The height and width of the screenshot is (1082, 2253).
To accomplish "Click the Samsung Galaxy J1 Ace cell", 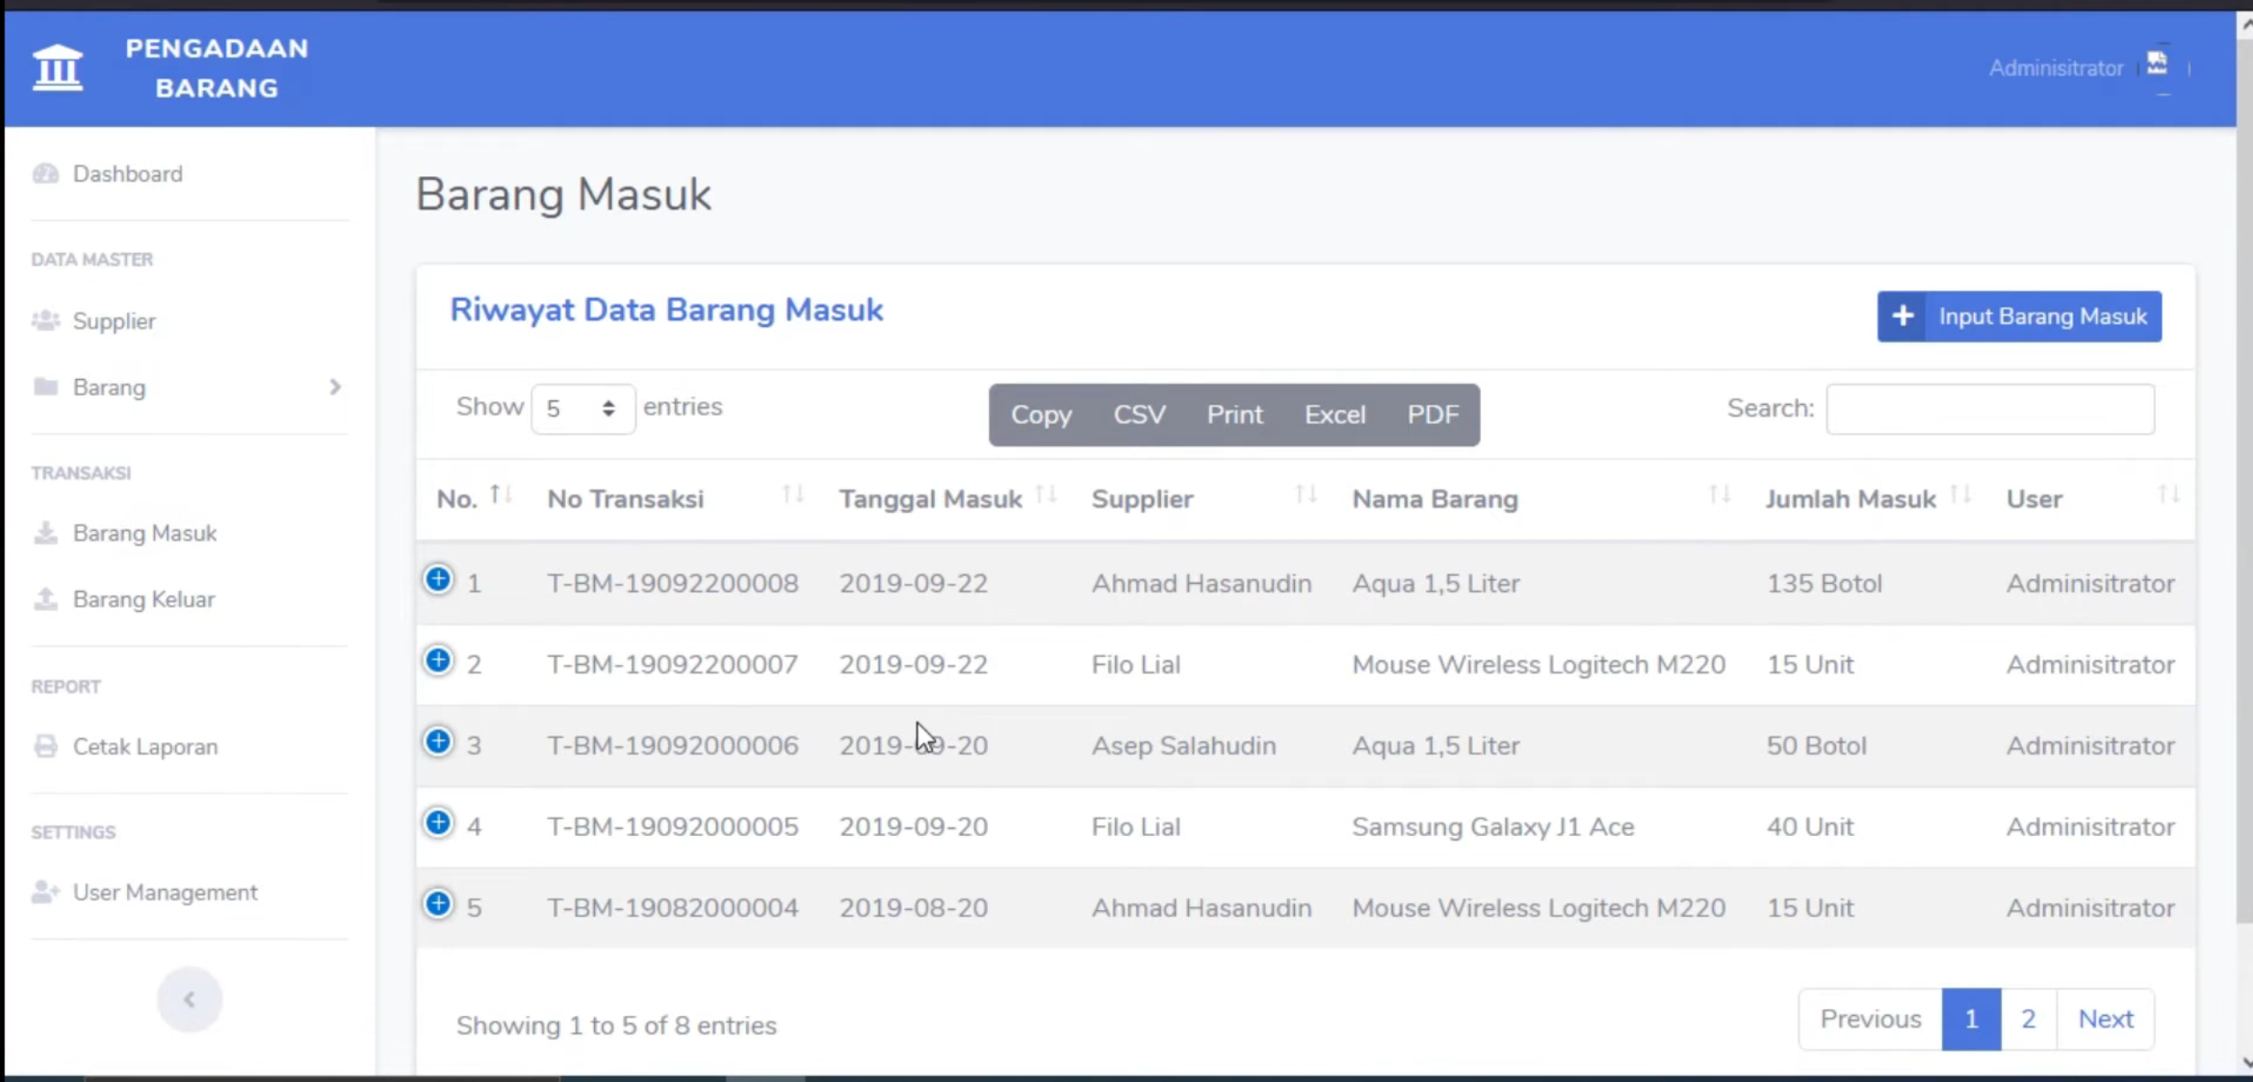I will (x=1492, y=826).
